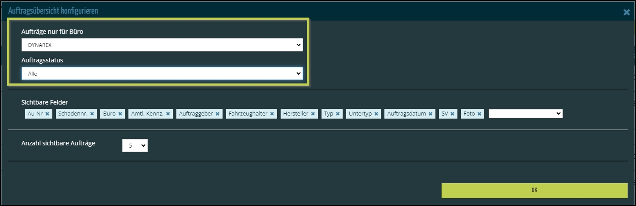Remove the Au-Nr field tag

(47, 114)
